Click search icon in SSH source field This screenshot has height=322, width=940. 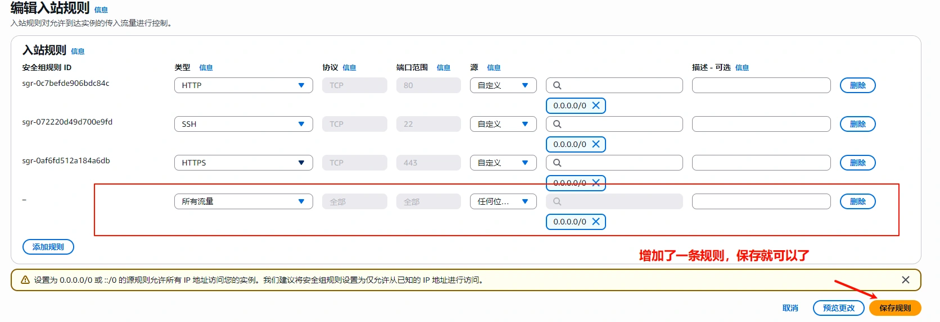click(557, 124)
